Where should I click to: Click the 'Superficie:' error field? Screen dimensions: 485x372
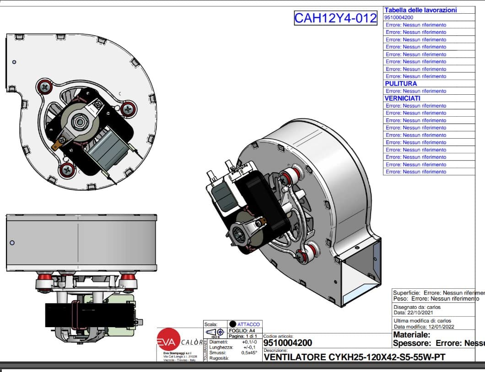439,293
